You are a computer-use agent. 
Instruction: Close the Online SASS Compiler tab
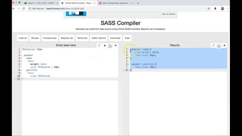point(95,3)
